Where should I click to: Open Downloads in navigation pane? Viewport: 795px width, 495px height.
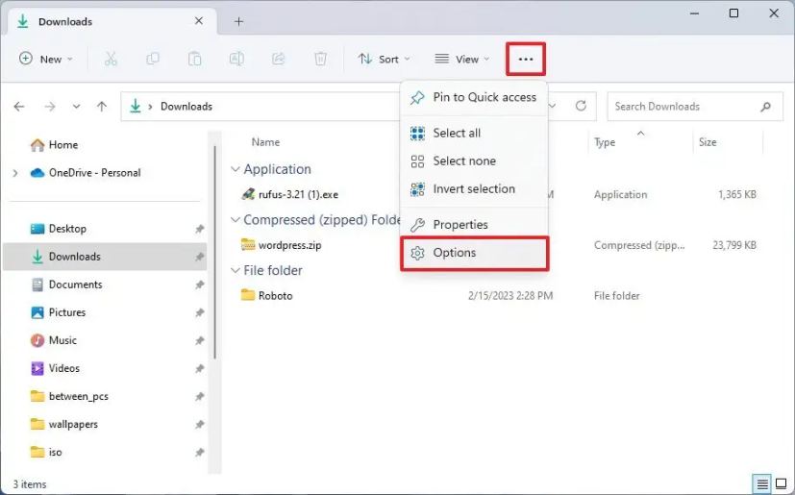pos(107,257)
